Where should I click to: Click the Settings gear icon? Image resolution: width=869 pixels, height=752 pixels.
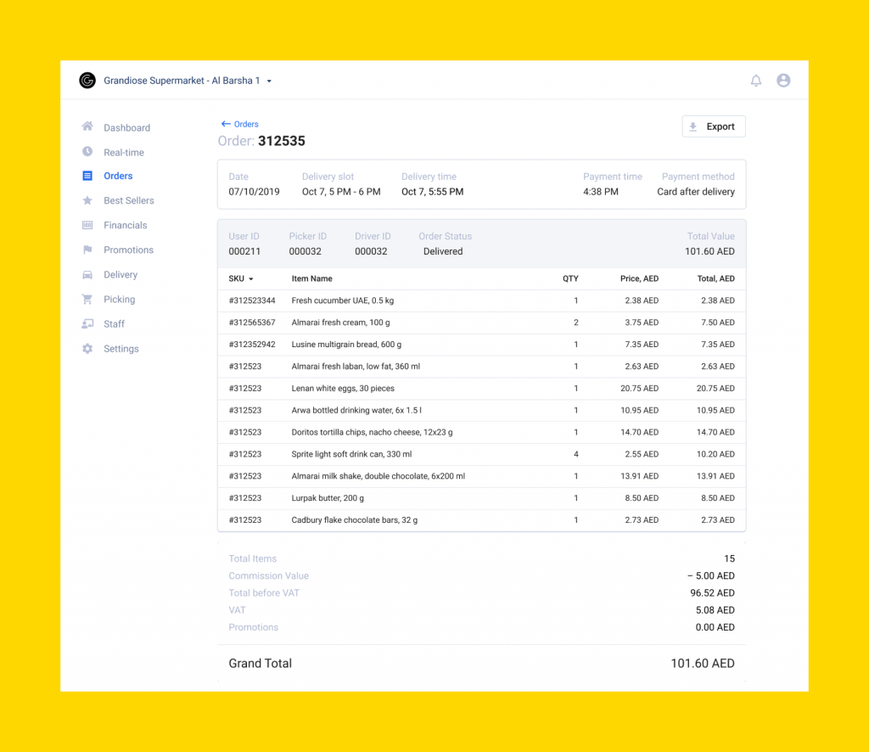coord(87,349)
